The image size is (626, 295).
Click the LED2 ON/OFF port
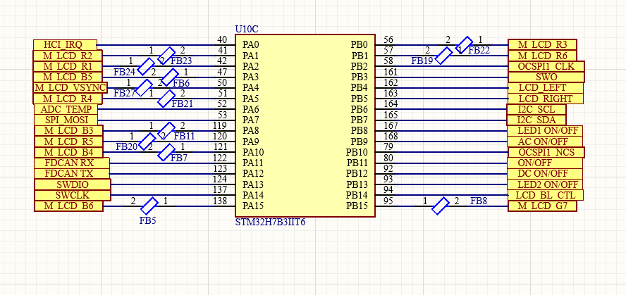click(x=545, y=184)
